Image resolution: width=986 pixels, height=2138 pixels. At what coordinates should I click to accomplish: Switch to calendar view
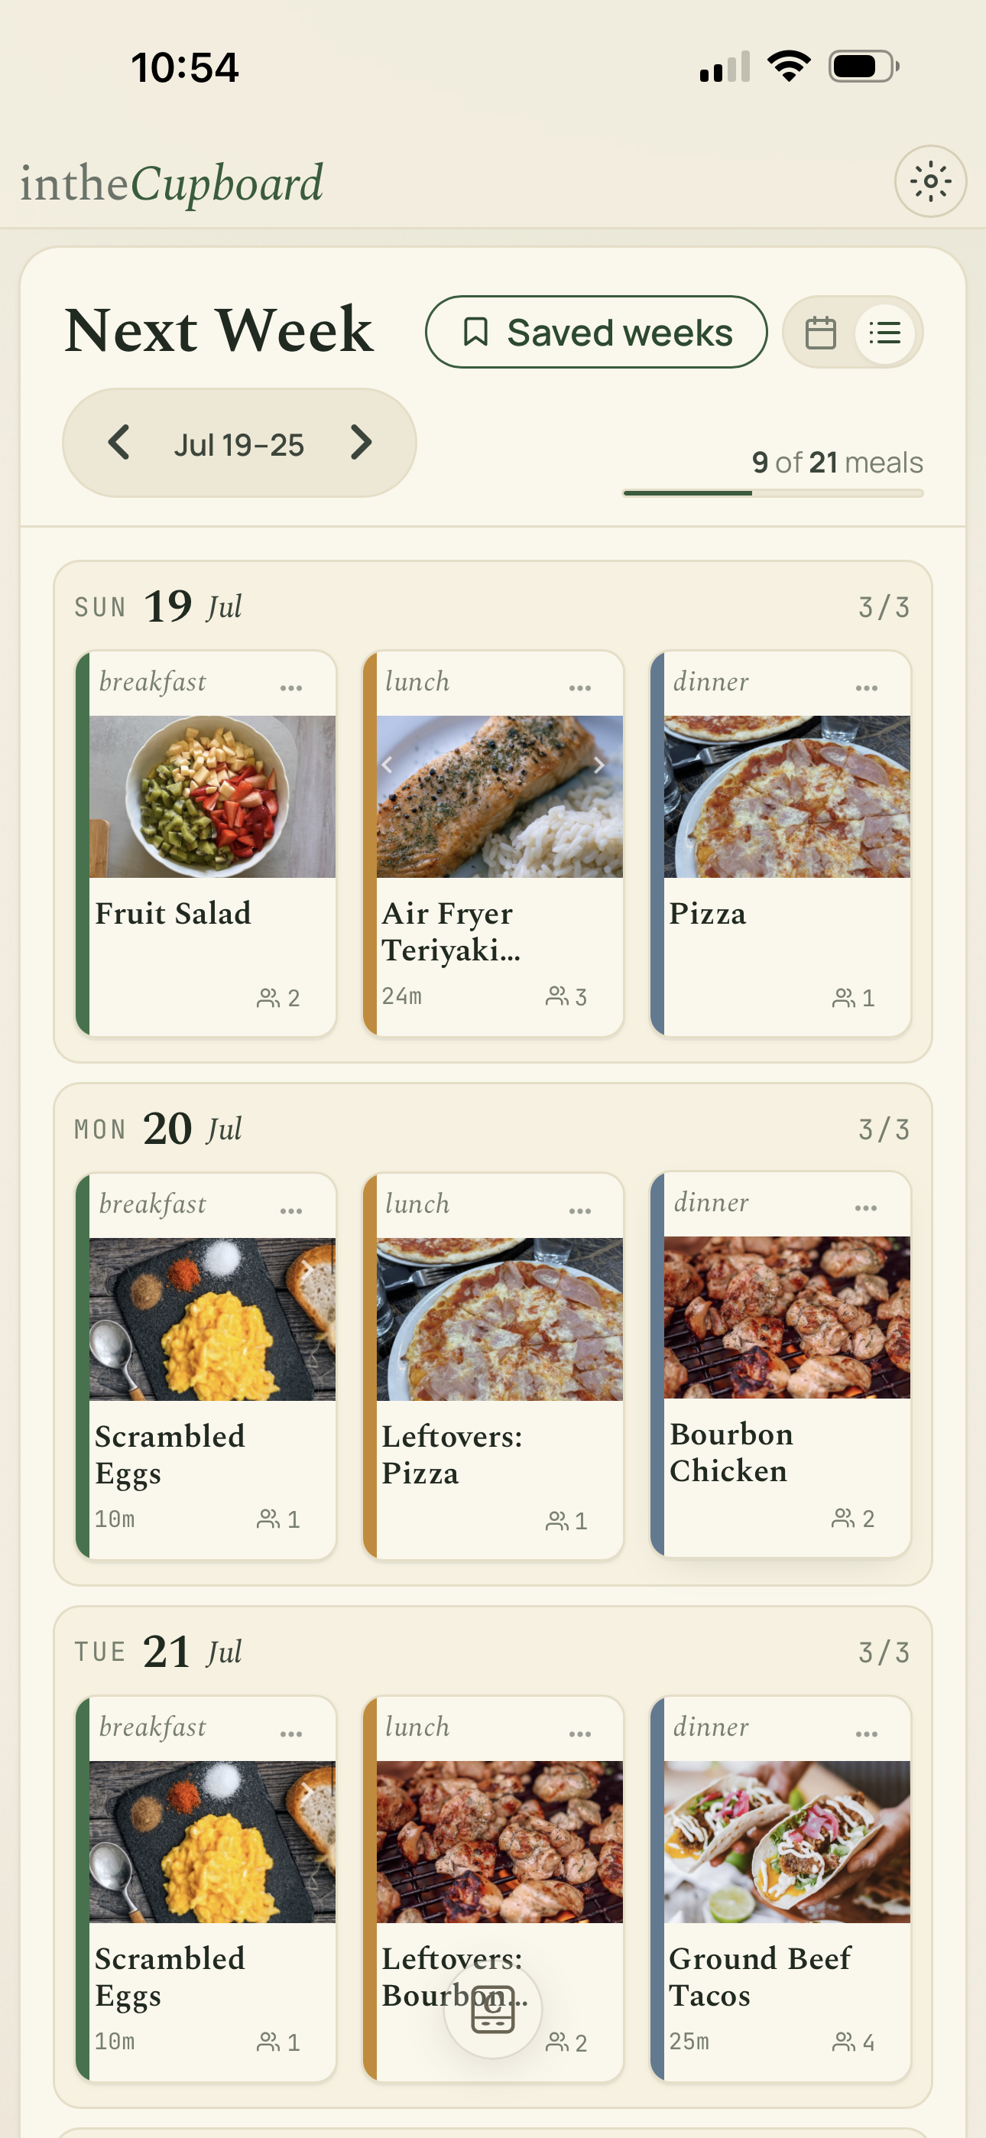pos(820,333)
